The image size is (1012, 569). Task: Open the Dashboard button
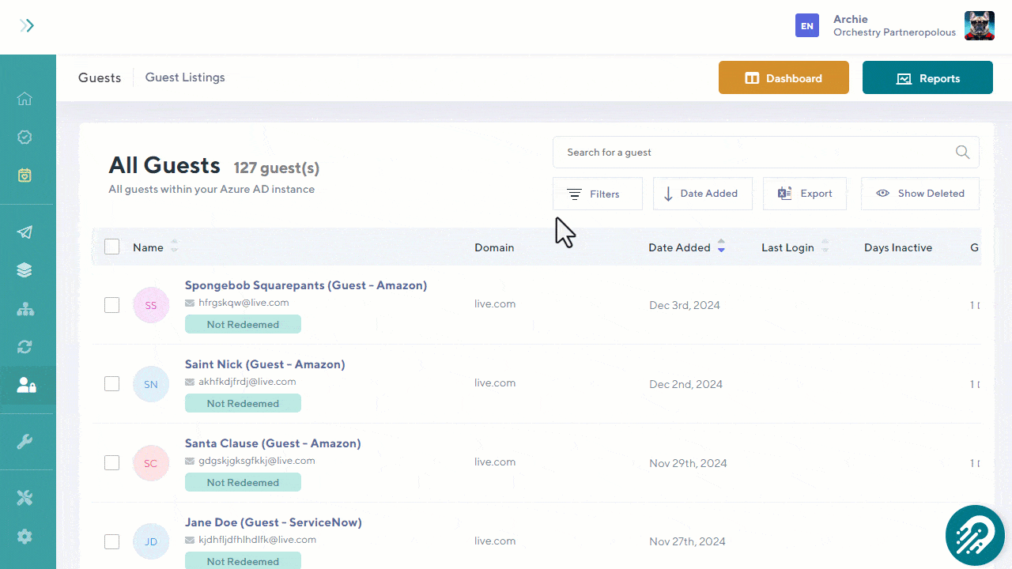[783, 78]
